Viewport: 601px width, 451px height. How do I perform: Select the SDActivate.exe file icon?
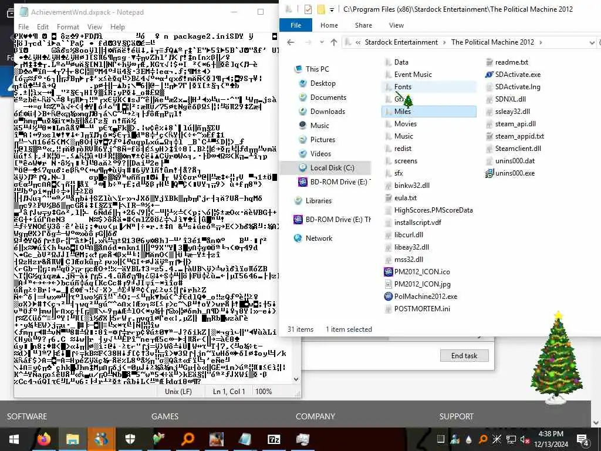489,75
